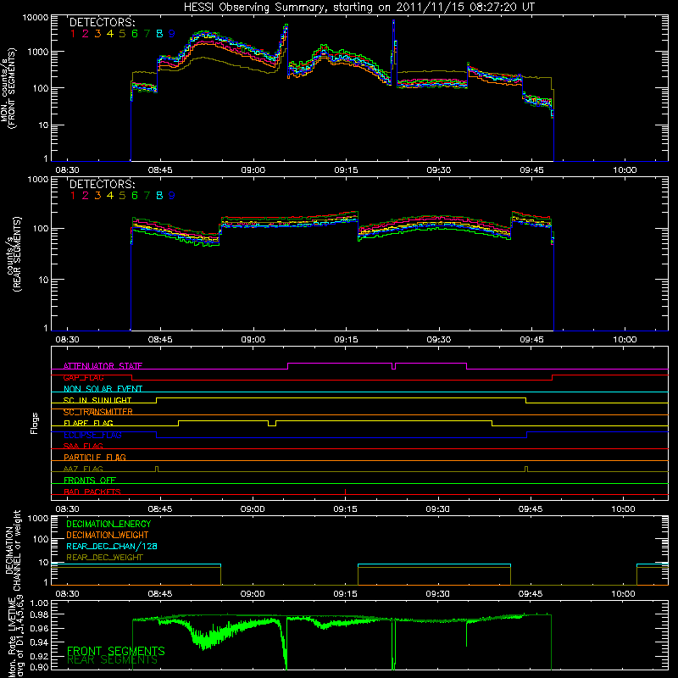Screen dimensions: 678x678
Task: Click 'DETECTORS:' label in rear segments panel
Action: 102,184
